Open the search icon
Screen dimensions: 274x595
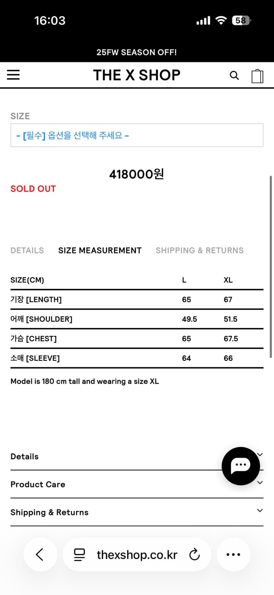click(x=234, y=75)
